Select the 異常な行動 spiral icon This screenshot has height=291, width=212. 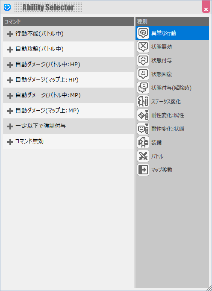pyautogui.click(x=143, y=33)
